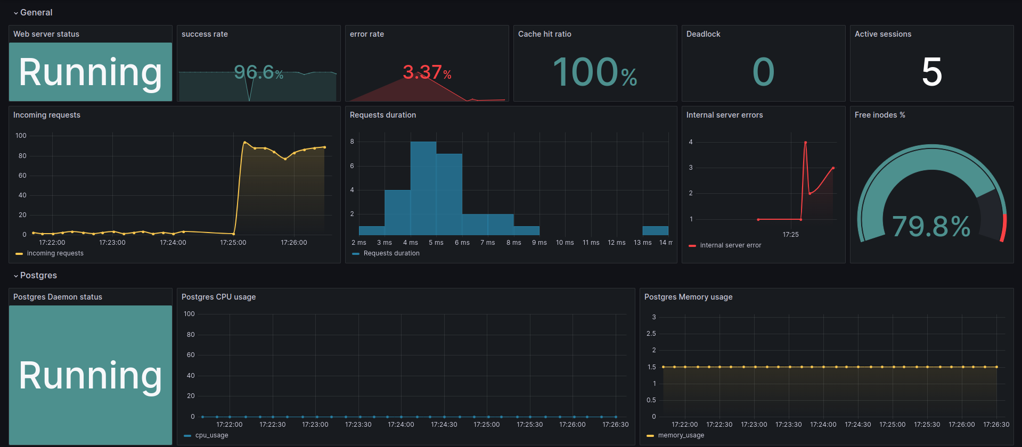Open the error rate panel title
The image size is (1022, 447).
[367, 34]
